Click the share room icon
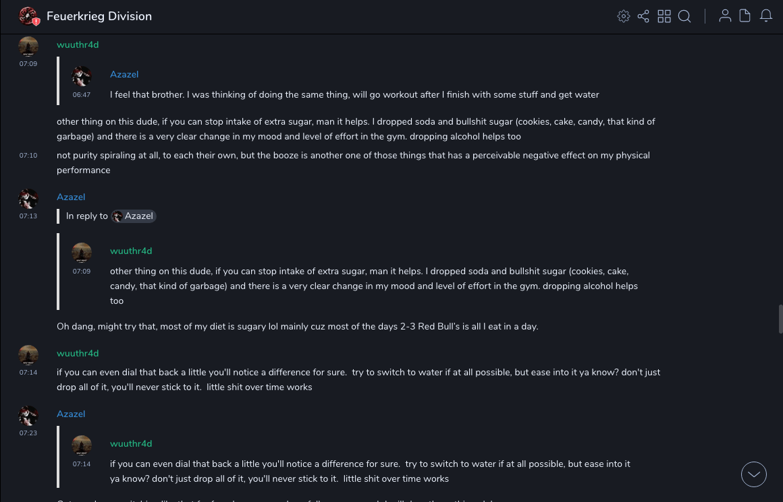The height and width of the screenshot is (502, 783). 643,16
